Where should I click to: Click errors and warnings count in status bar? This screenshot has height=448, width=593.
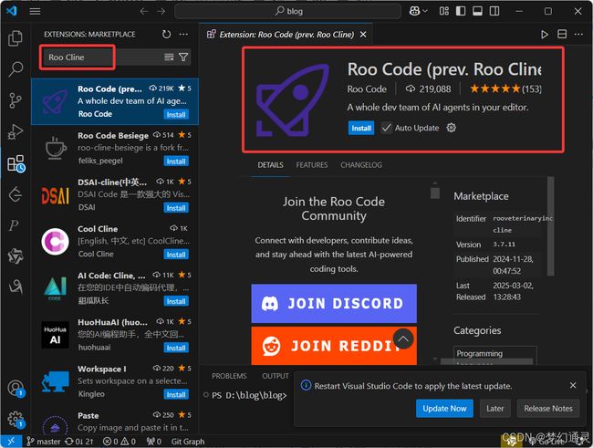[x=120, y=442]
